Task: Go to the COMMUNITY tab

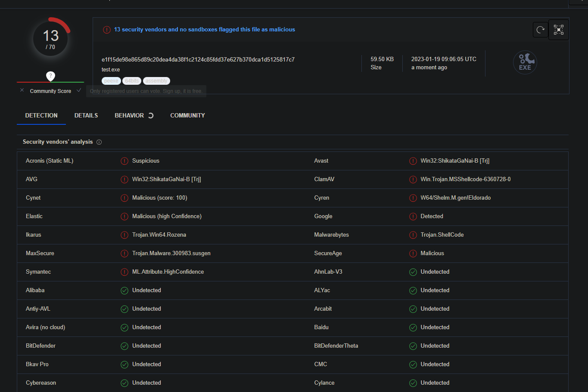Action: (x=187, y=115)
